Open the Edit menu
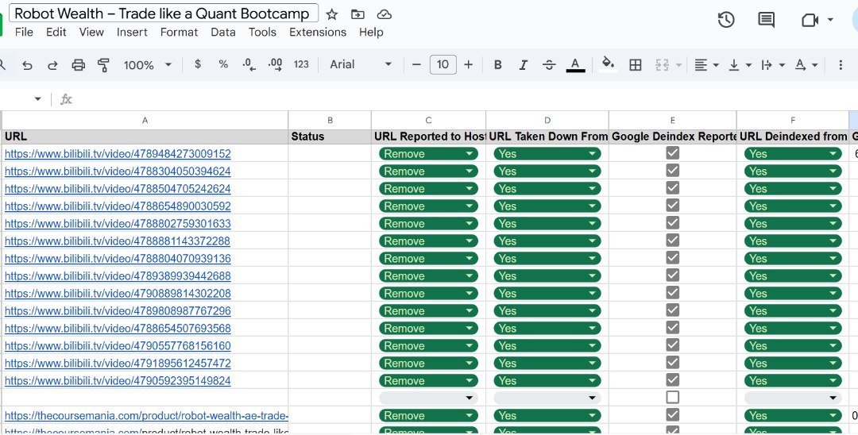The height and width of the screenshot is (435, 858). coord(56,33)
